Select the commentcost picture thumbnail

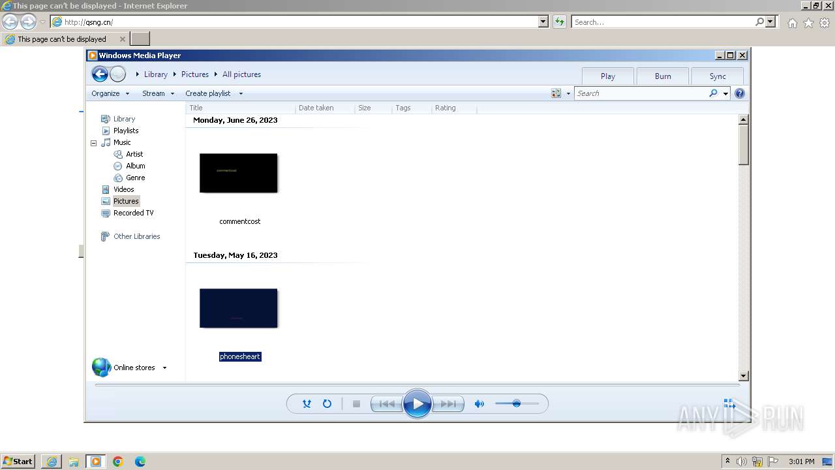(x=239, y=173)
